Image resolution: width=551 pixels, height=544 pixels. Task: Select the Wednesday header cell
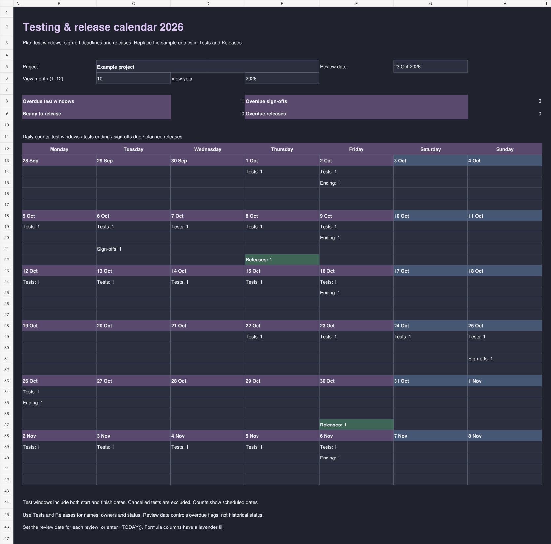click(208, 149)
